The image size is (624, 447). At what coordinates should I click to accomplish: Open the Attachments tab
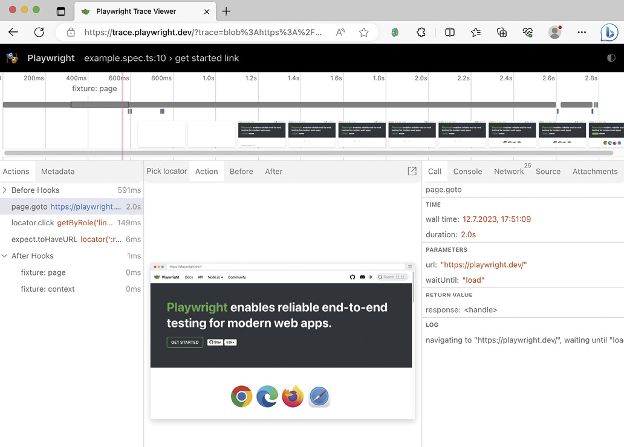coord(595,172)
